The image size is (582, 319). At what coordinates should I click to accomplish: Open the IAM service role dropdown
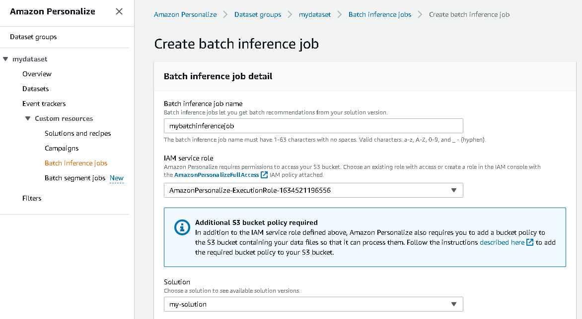click(313, 190)
